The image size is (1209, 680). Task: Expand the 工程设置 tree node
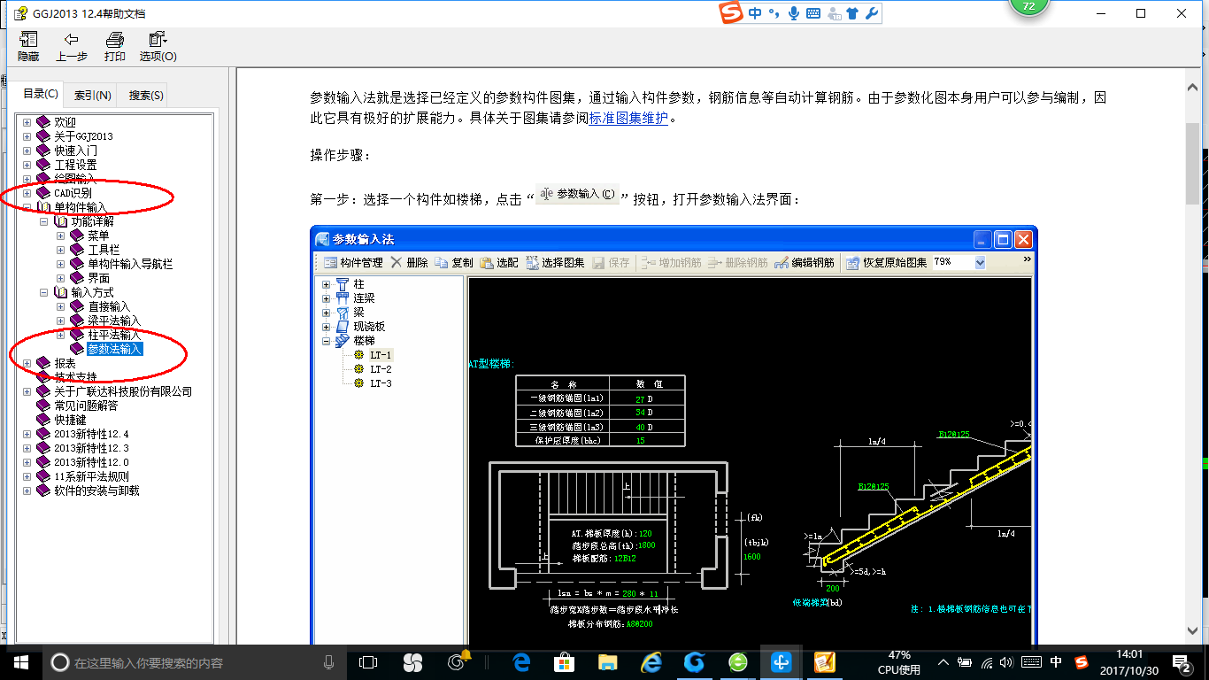click(27, 165)
